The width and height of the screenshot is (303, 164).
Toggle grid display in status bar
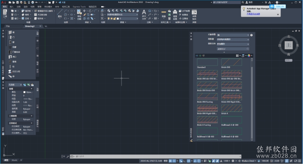point(170,161)
